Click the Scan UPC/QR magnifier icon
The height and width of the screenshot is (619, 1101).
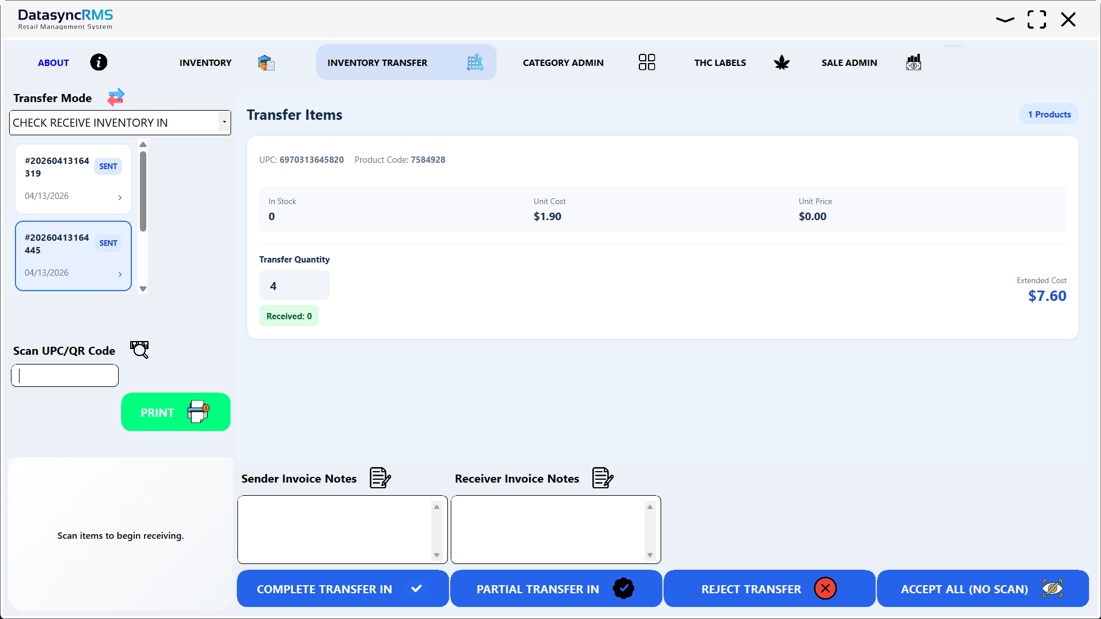tap(139, 350)
